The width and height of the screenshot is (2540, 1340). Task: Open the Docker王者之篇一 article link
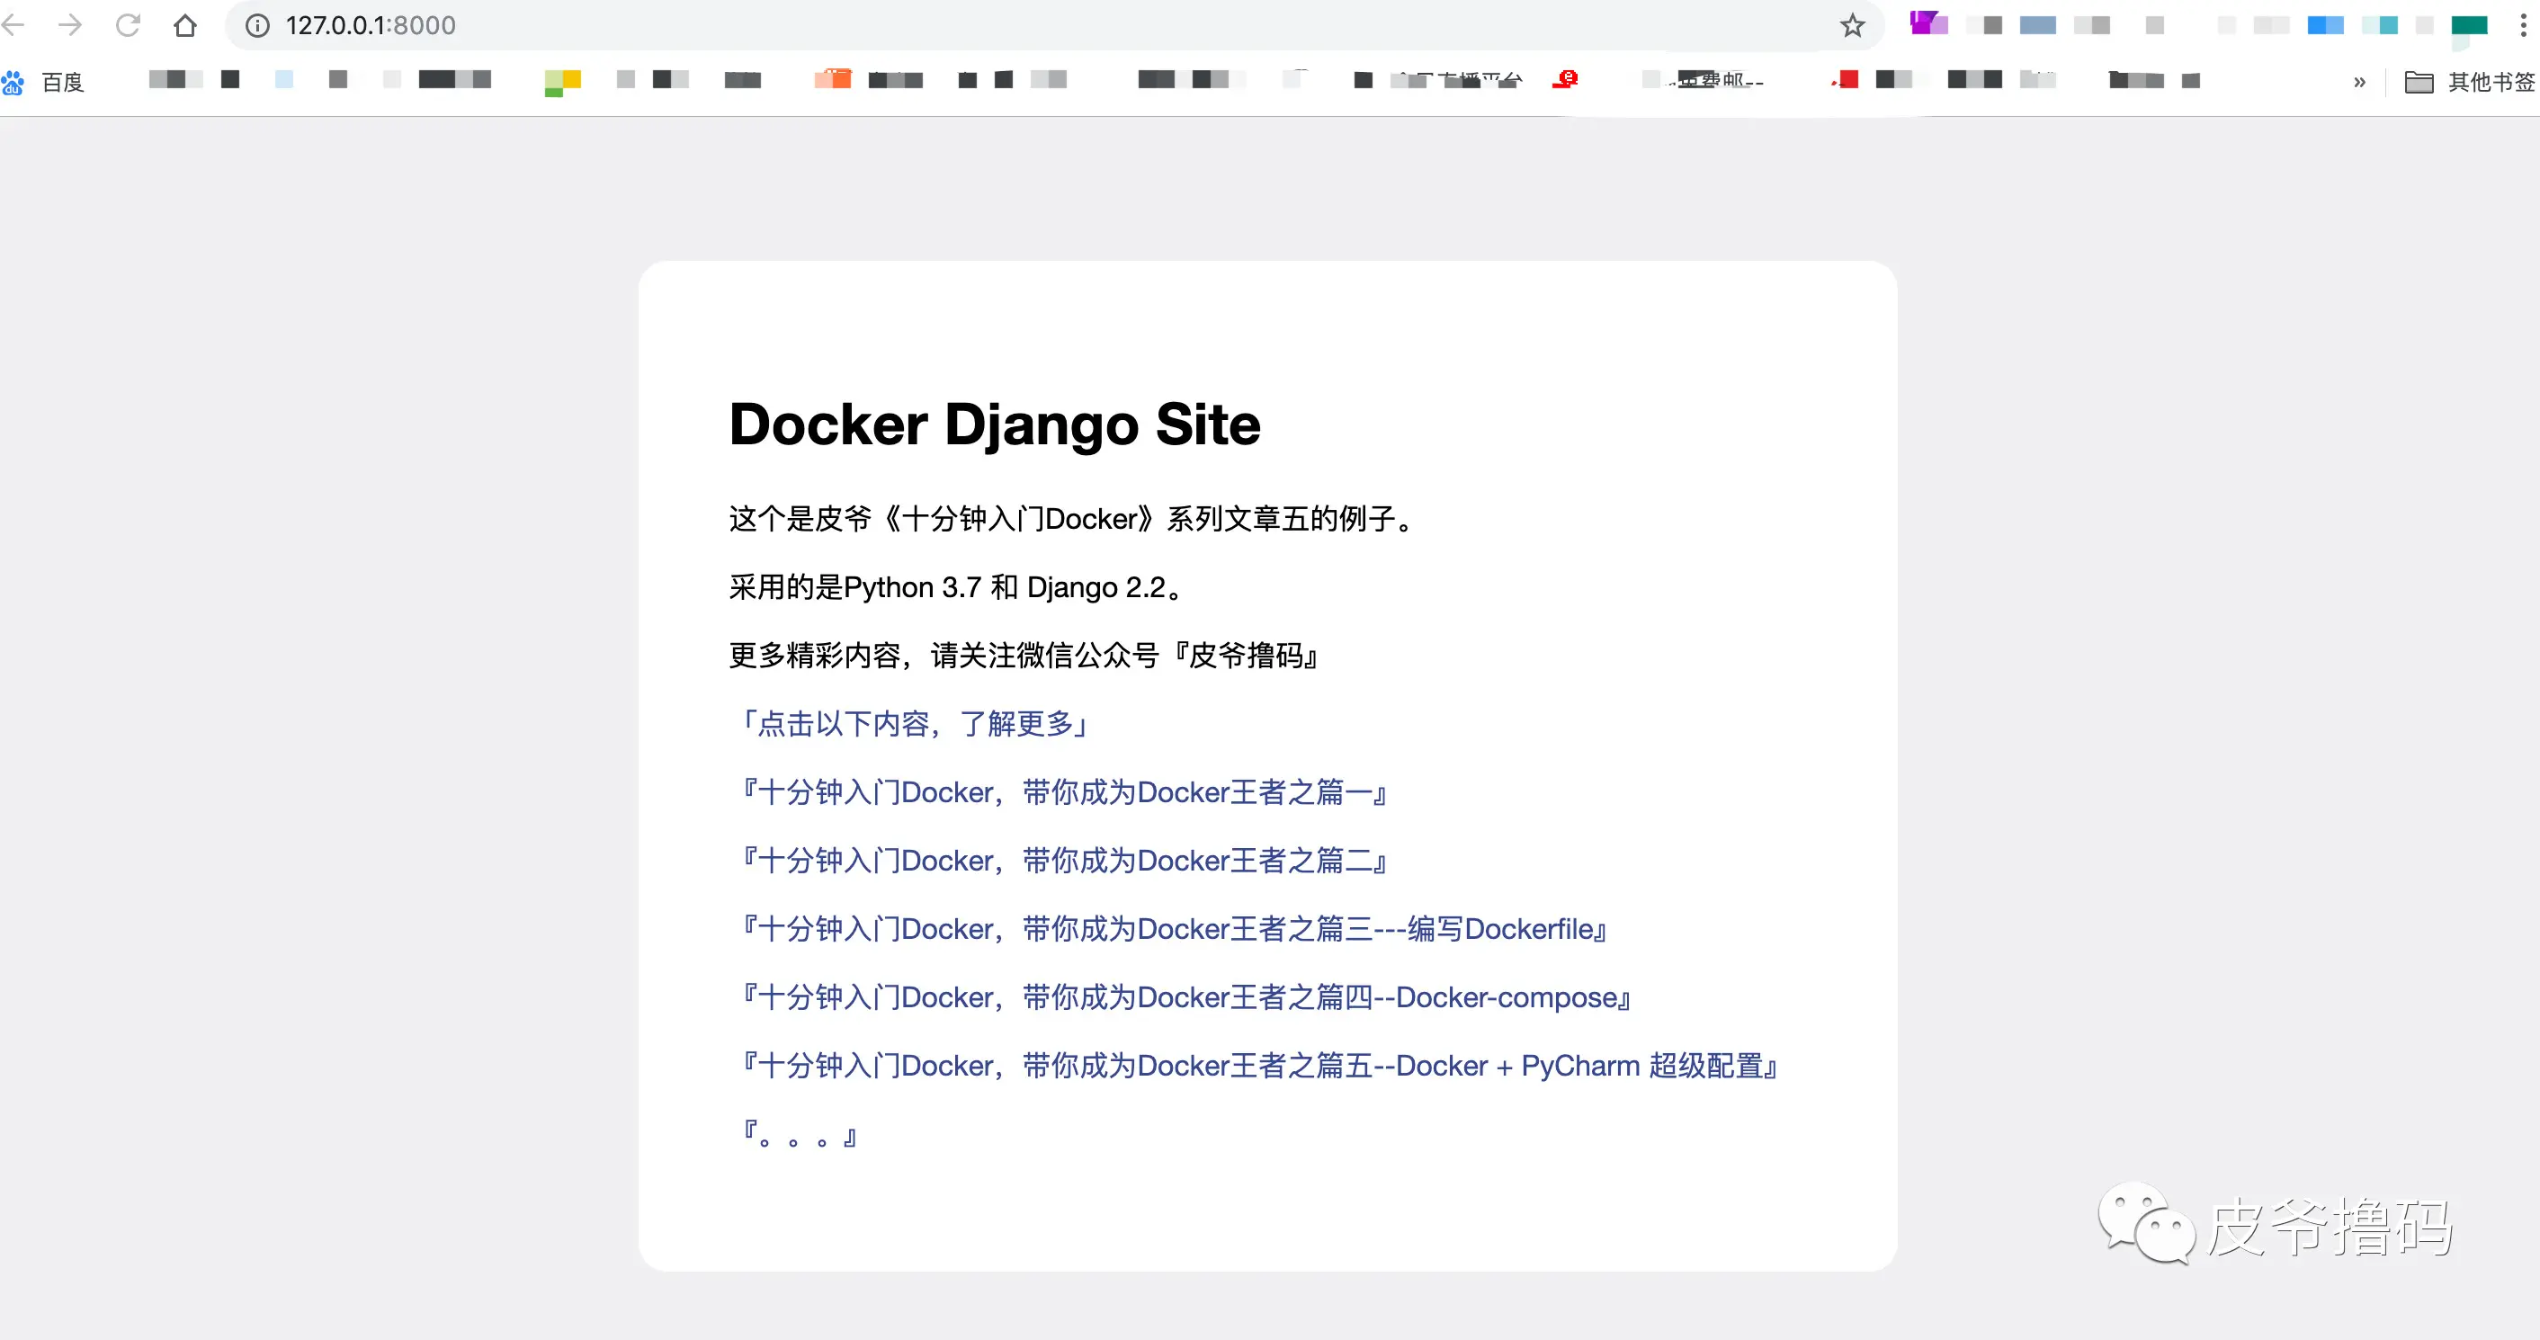(x=1063, y=791)
